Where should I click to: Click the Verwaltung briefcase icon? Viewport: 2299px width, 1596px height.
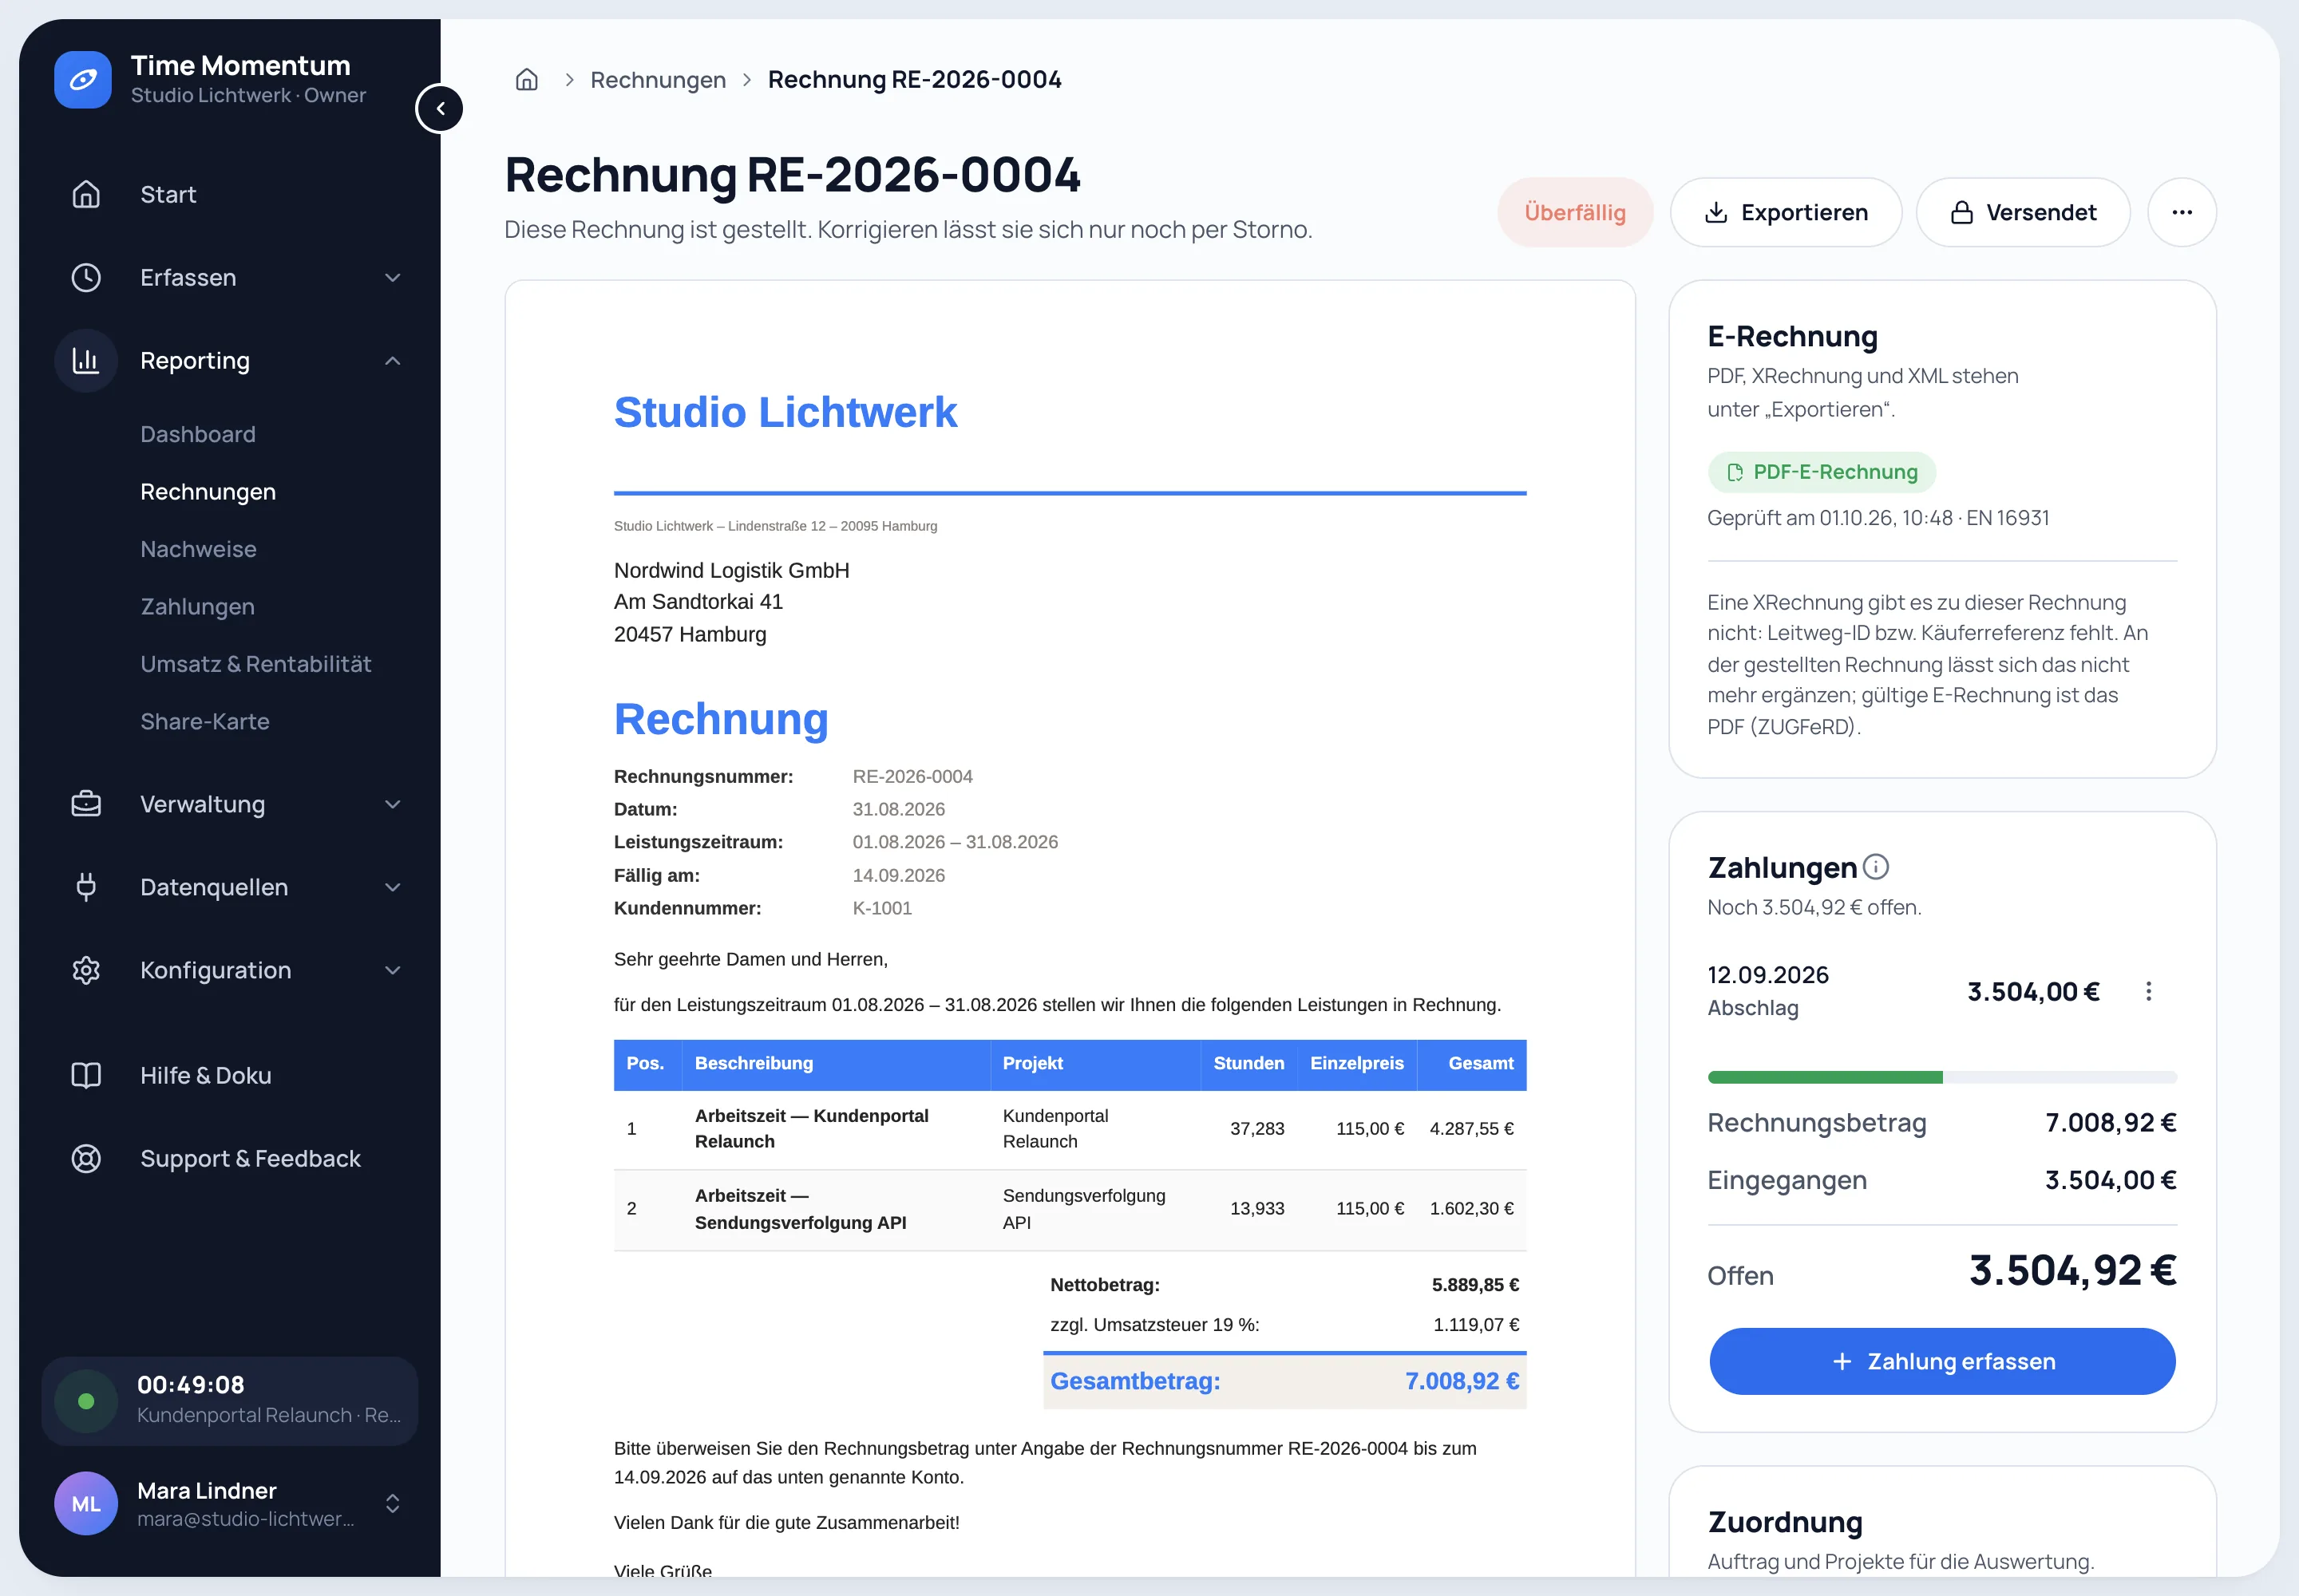(86, 804)
